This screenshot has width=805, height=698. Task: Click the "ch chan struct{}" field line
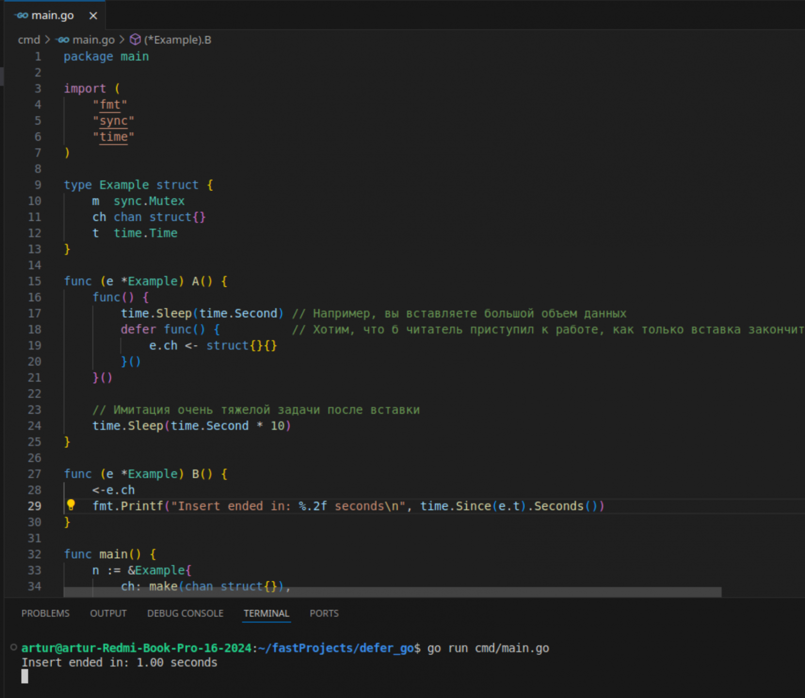[x=149, y=217]
